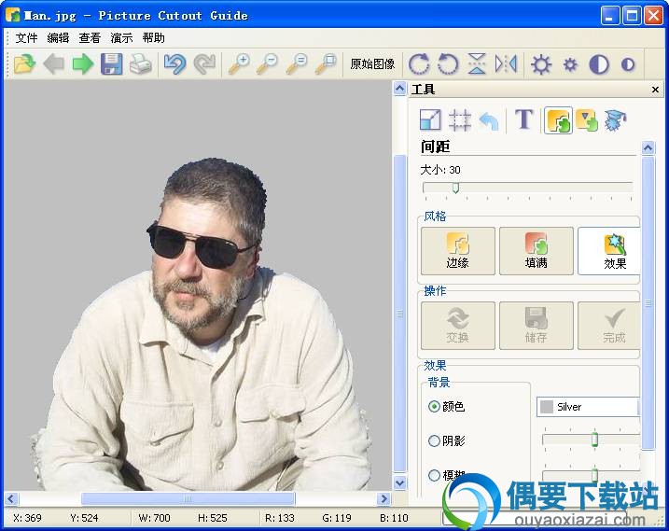Click the Silver color swatch
The width and height of the screenshot is (669, 531).
[x=547, y=407]
